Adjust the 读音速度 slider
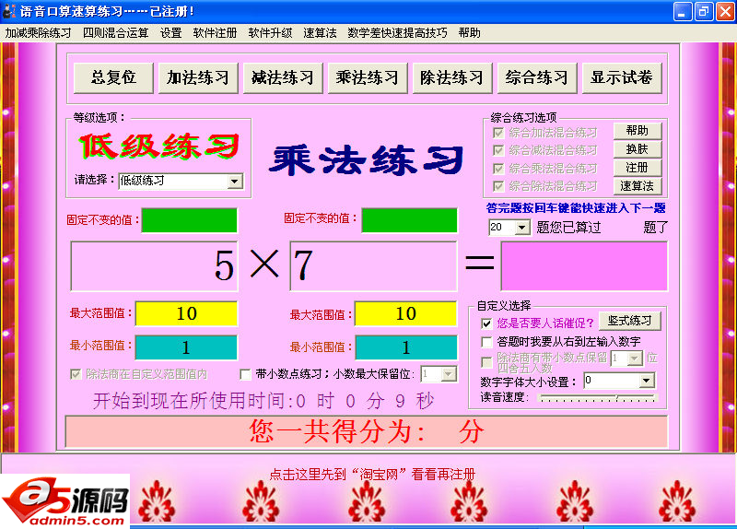Screen dimensions: 737x529 [597, 398]
